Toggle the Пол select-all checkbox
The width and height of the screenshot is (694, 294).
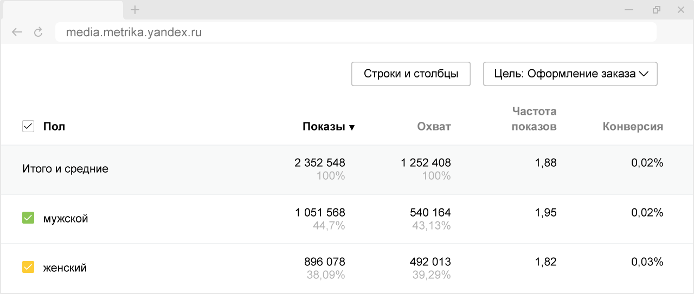pos(28,127)
